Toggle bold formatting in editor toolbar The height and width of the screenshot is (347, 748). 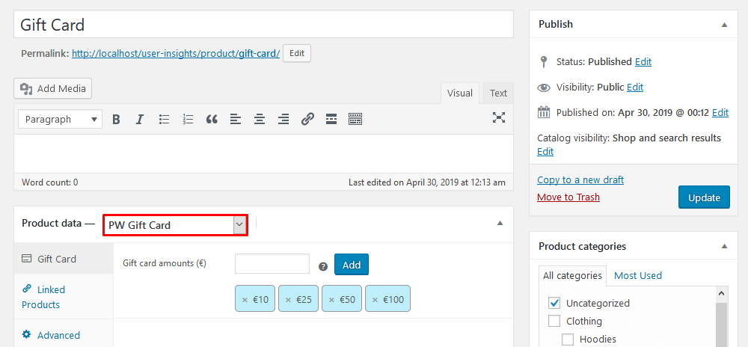coord(116,119)
